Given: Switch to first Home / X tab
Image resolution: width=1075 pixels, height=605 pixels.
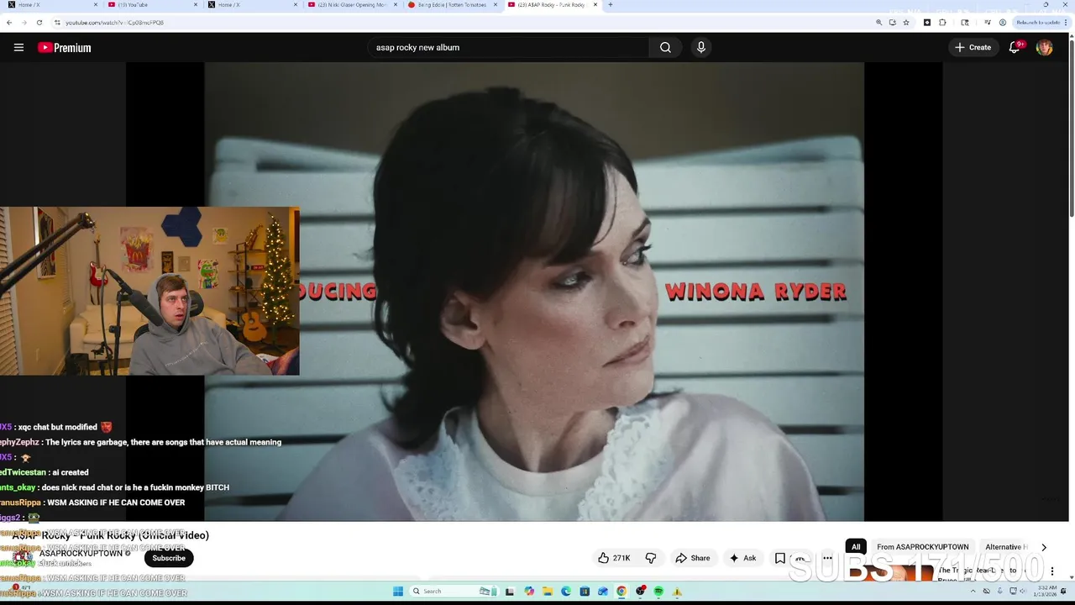Looking at the screenshot, I should coord(50,5).
